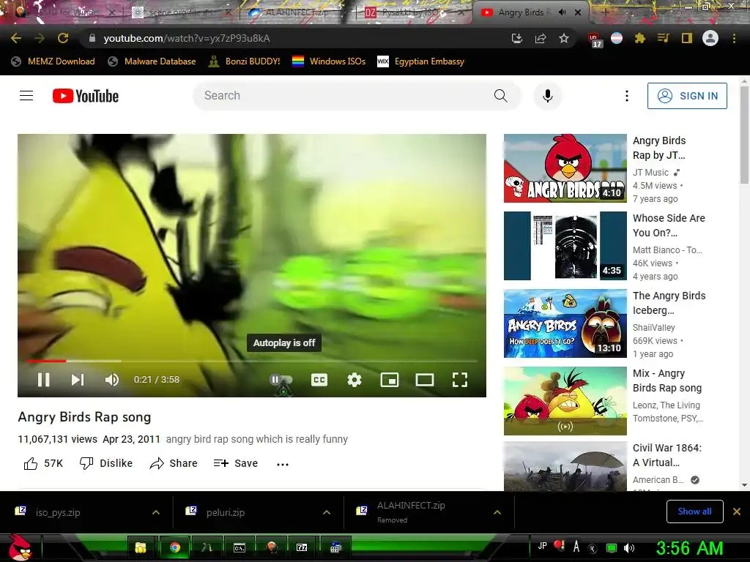Switch to the scene.org tab

[182, 12]
